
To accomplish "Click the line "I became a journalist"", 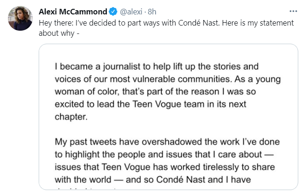I will coord(156,66).
